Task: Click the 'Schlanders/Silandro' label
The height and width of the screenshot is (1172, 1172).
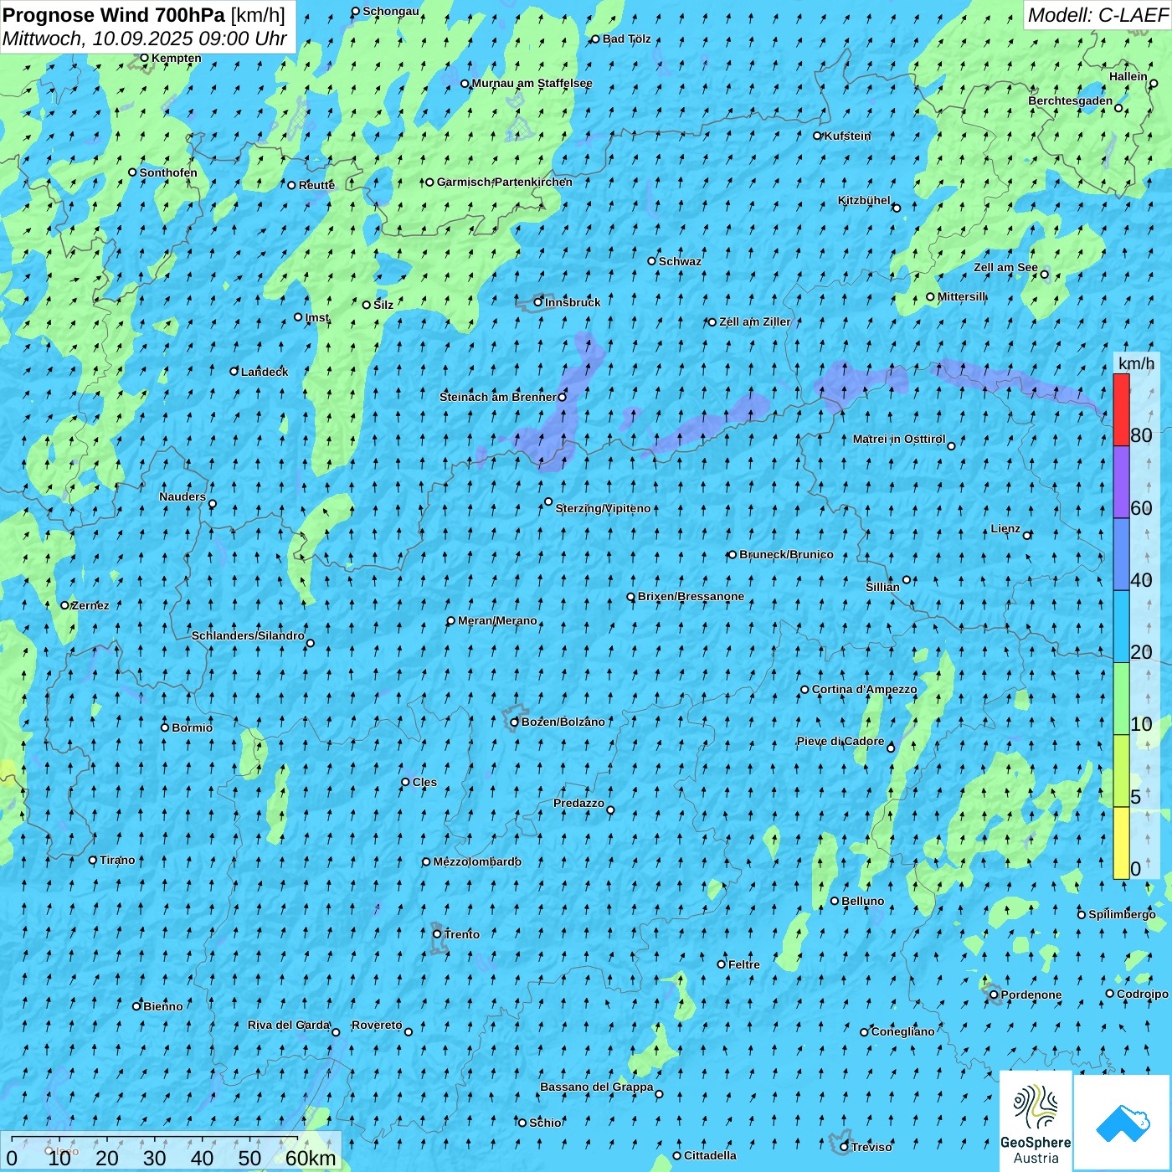Action: [x=248, y=635]
